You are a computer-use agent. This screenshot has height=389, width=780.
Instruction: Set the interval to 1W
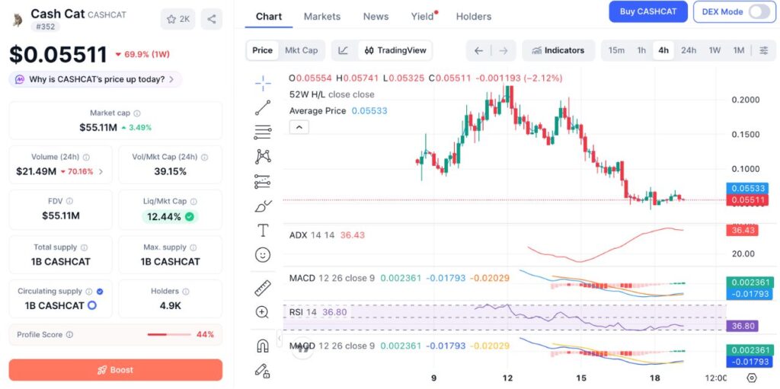[714, 50]
